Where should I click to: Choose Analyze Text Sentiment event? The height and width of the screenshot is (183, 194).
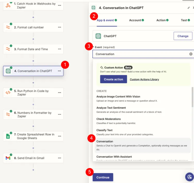click(x=142, y=110)
